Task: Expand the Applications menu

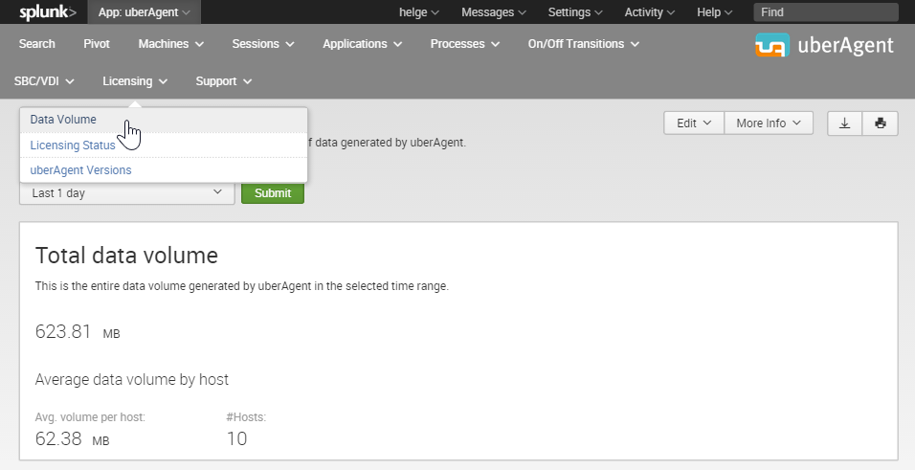Action: [x=363, y=44]
